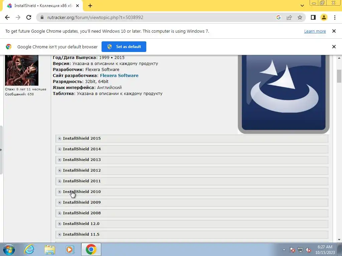342x256 pixels.
Task: Open the left sidebar toggle handle
Action: [1, 150]
